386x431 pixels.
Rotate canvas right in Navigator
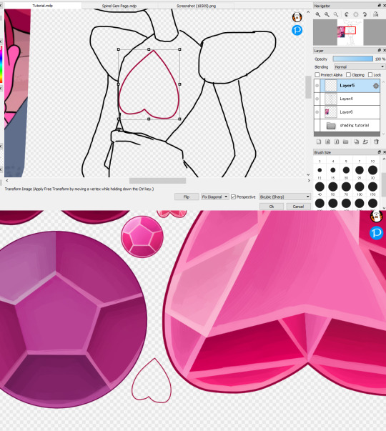click(x=365, y=14)
